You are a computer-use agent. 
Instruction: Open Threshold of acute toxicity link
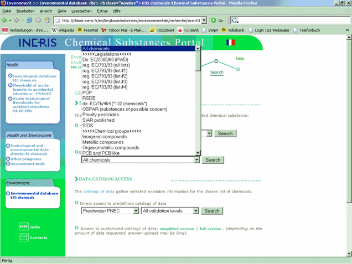[x=32, y=89]
